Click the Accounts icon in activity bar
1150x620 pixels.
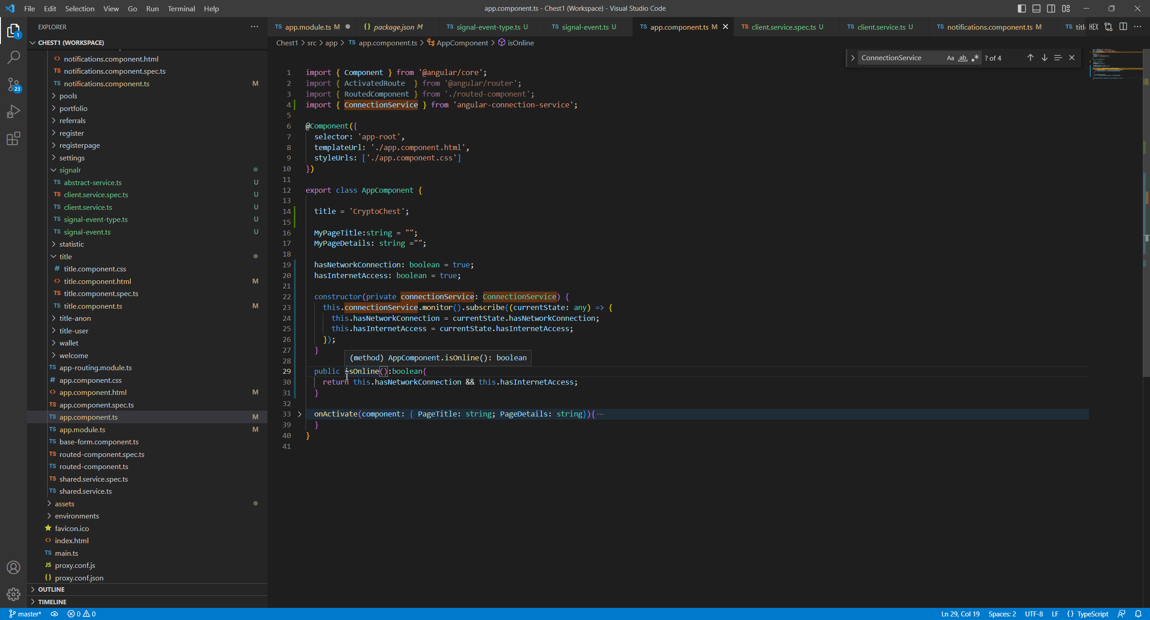(13, 567)
